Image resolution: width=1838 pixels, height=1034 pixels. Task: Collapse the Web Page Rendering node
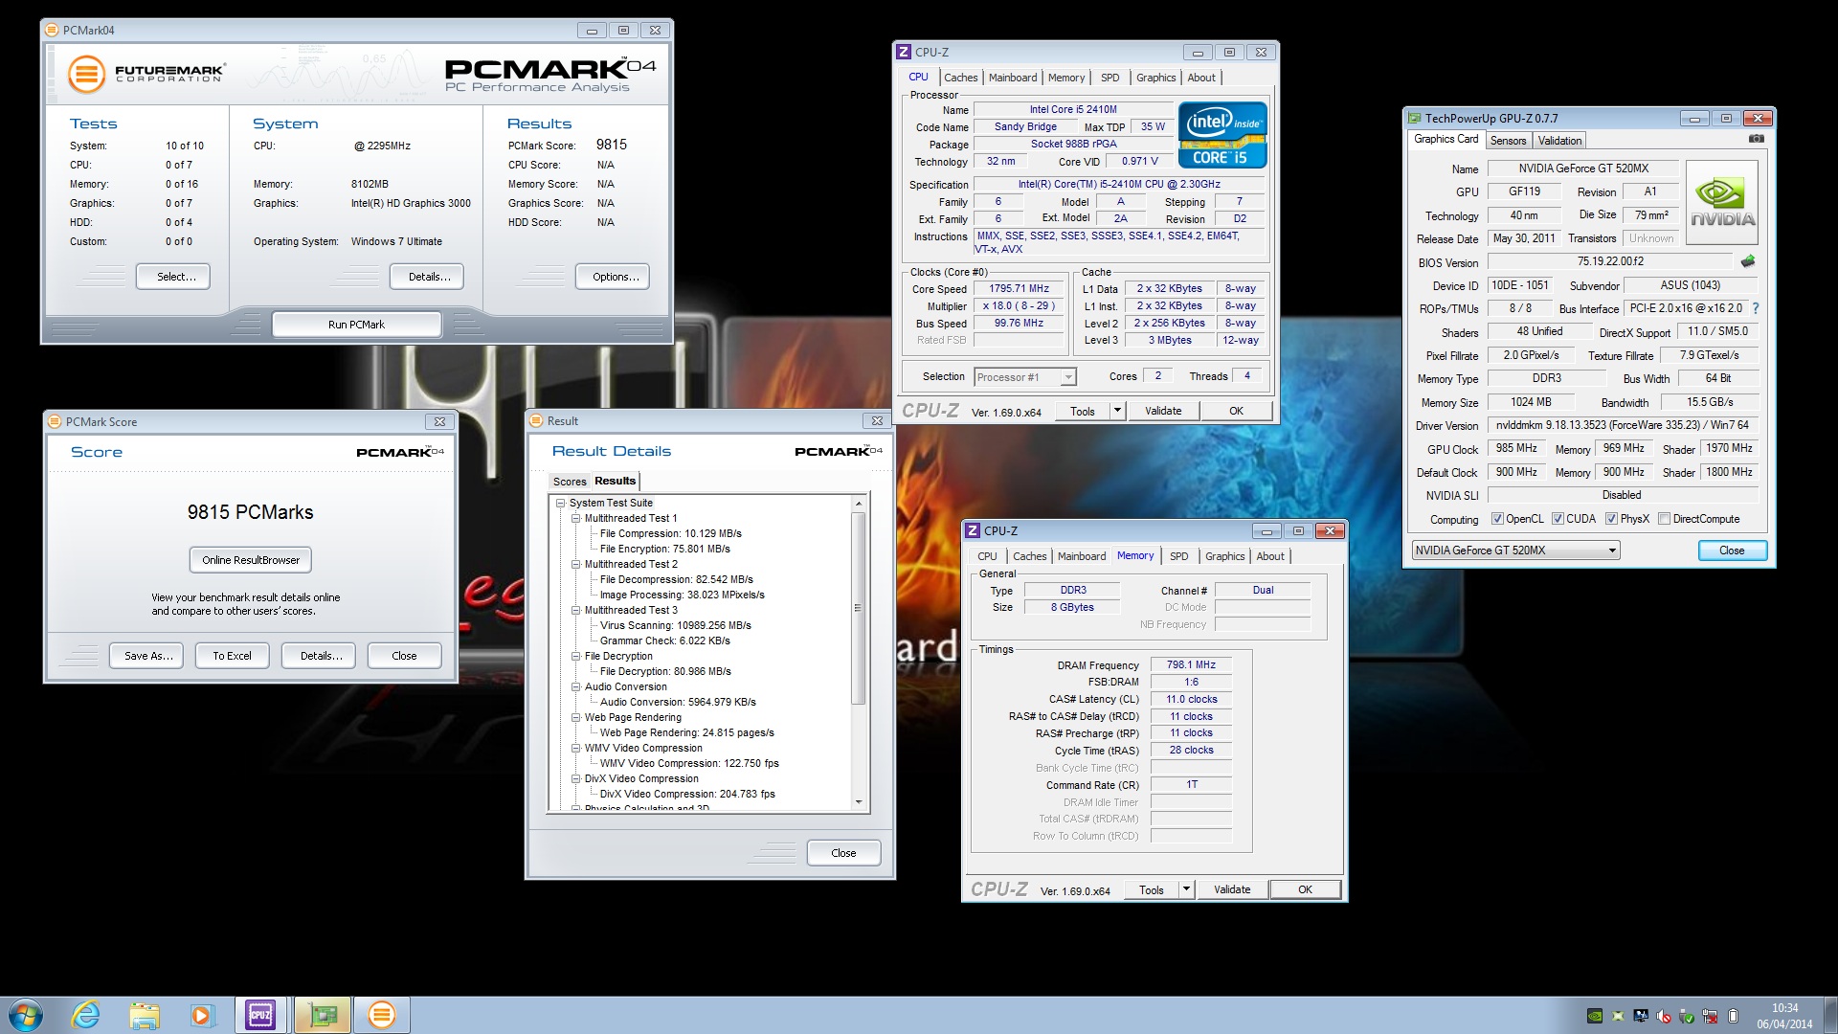pyautogui.click(x=576, y=717)
